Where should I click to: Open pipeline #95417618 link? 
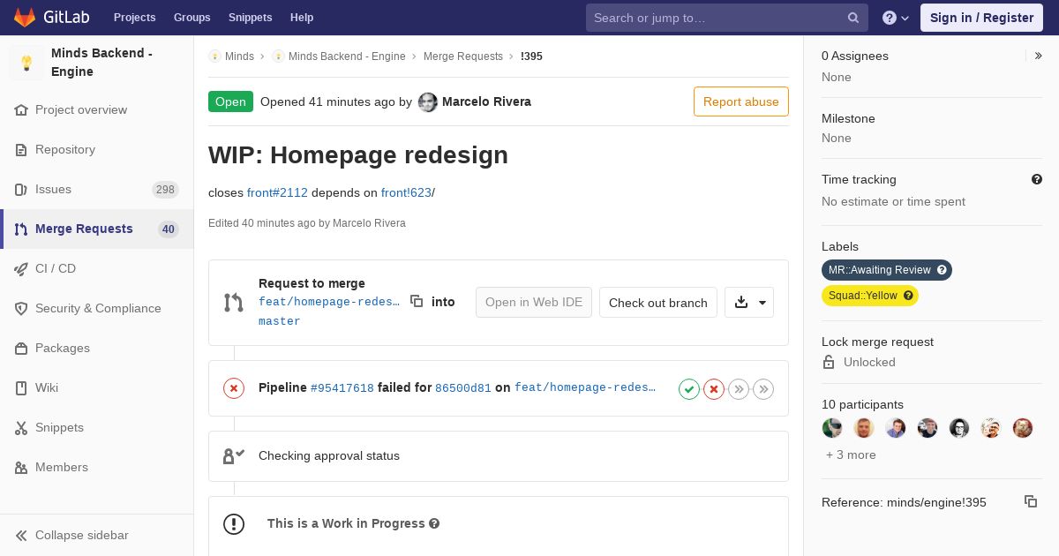(x=342, y=387)
